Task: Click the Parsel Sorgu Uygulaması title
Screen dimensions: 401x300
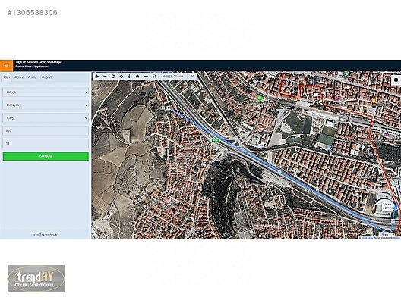Action: pyautogui.click(x=32, y=67)
